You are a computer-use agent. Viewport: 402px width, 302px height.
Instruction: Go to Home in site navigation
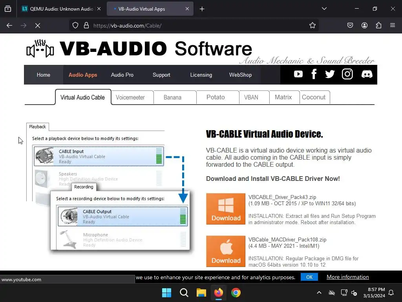tap(43, 75)
